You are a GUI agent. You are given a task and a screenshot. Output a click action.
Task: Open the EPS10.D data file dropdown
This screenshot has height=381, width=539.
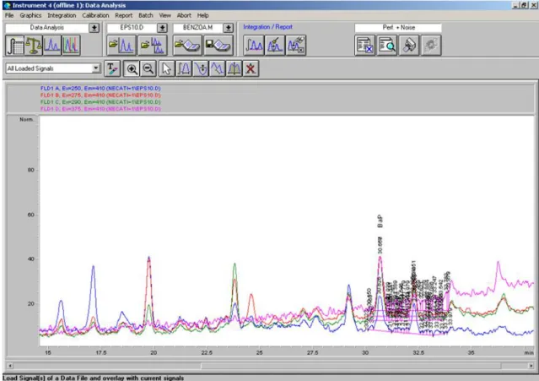[x=162, y=28]
